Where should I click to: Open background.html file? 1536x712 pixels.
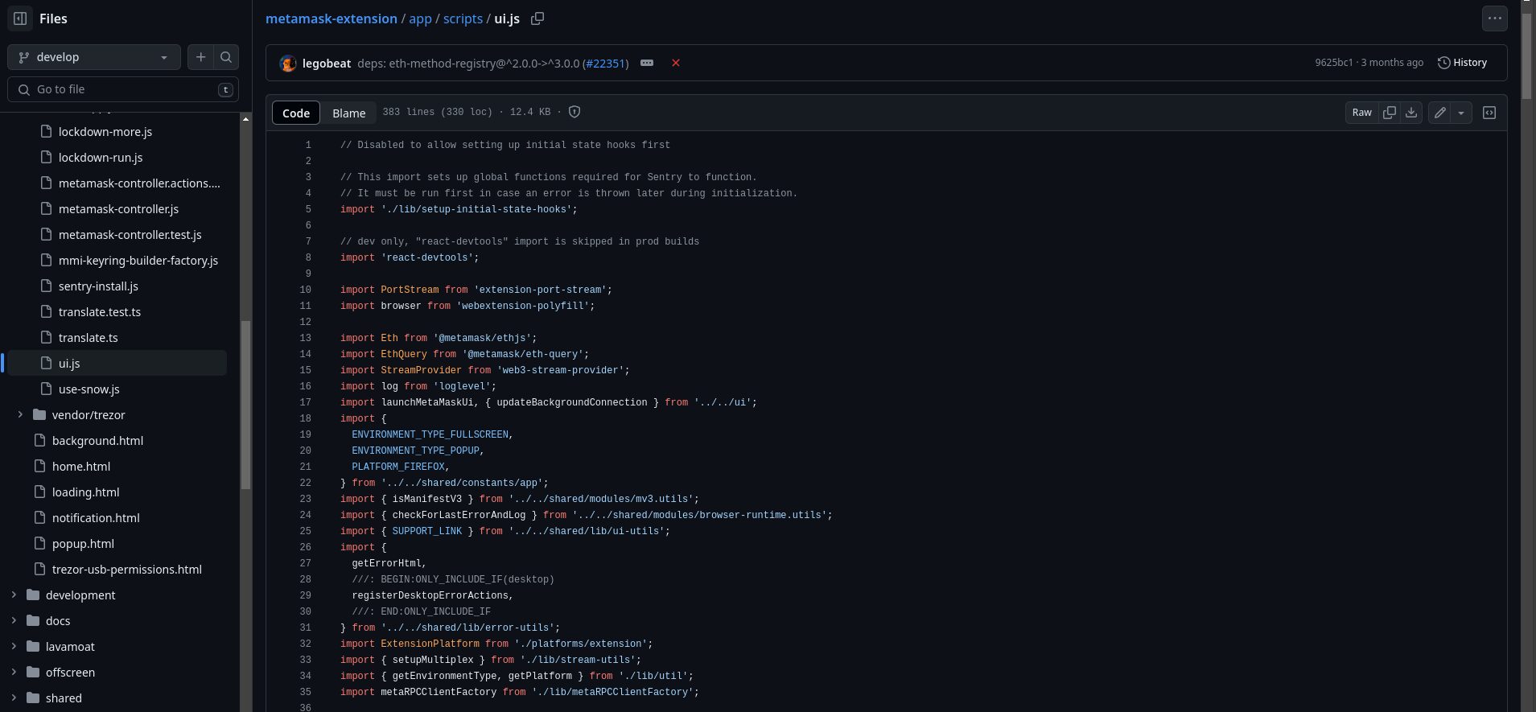tap(97, 441)
